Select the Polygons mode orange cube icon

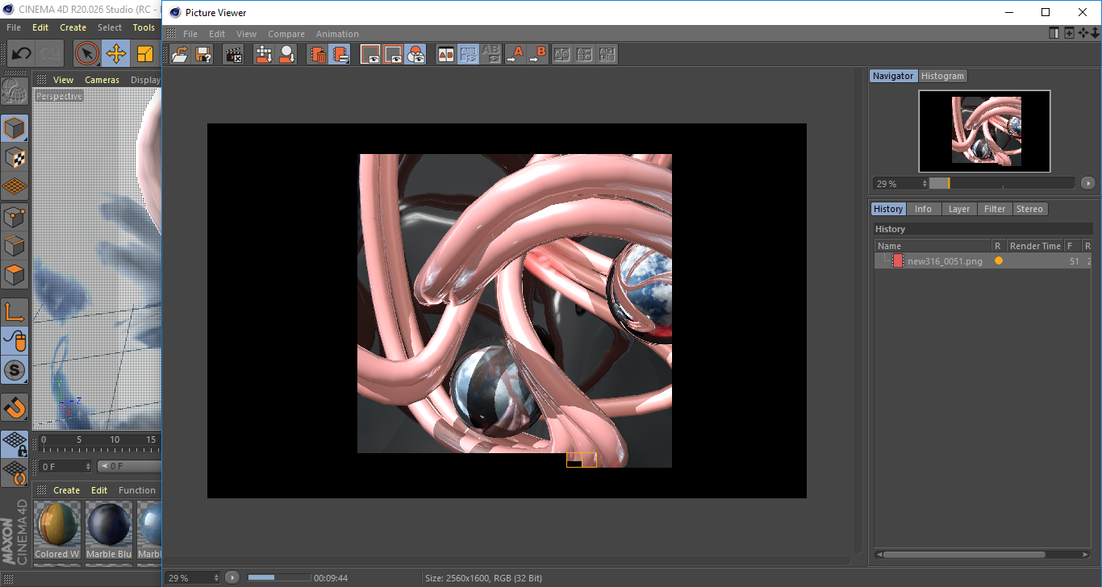point(15,275)
